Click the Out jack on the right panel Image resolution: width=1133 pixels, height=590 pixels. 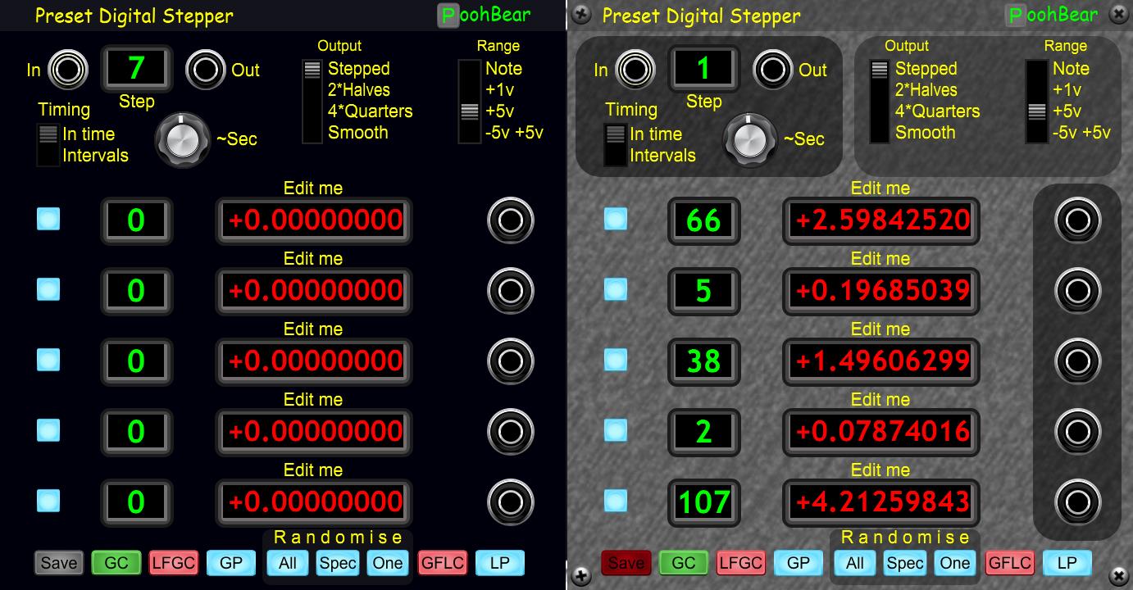[x=772, y=70]
